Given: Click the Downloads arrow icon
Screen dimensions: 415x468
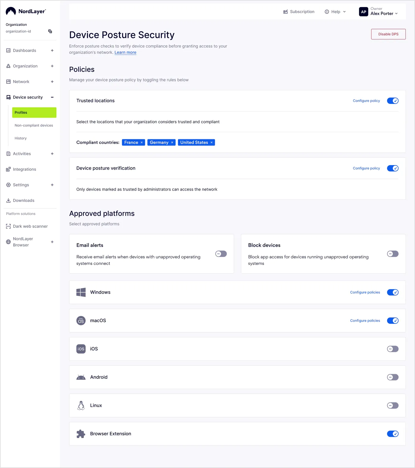Looking at the screenshot, I should [8, 200].
